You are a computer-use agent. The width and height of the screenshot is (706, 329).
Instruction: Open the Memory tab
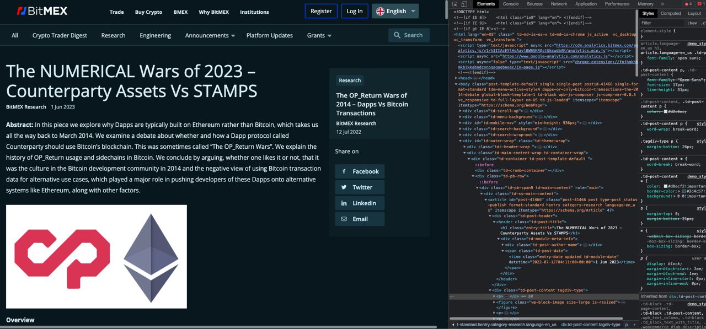[645, 4]
